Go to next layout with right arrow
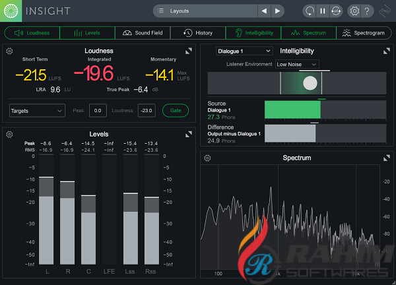The height and width of the screenshot is (285, 396). [x=277, y=11]
